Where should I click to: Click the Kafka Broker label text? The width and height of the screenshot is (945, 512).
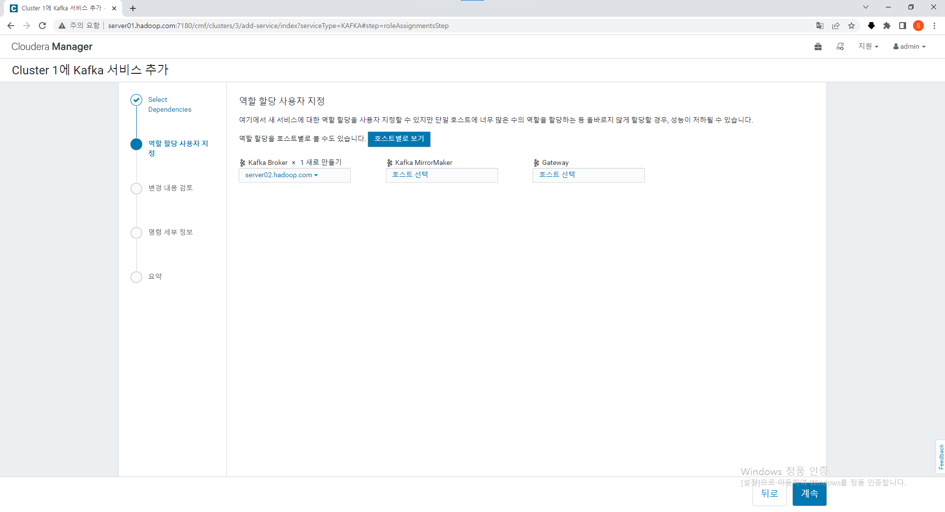click(268, 162)
